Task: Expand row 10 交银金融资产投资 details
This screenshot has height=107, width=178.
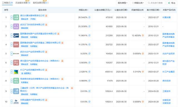Action: click(x=12, y=102)
